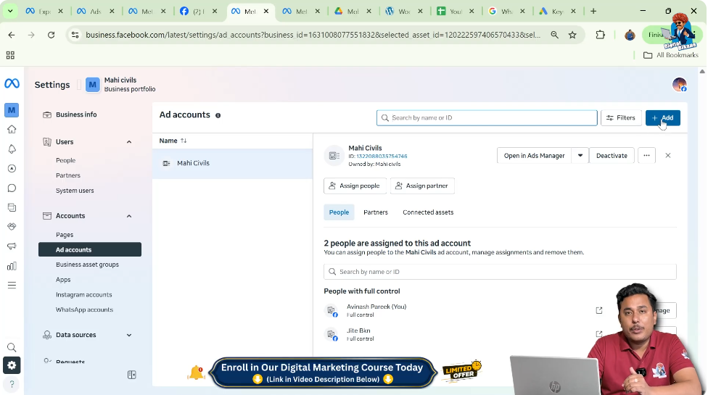The width and height of the screenshot is (708, 395).
Task: Open the three-dot more options button
Action: coord(646,156)
